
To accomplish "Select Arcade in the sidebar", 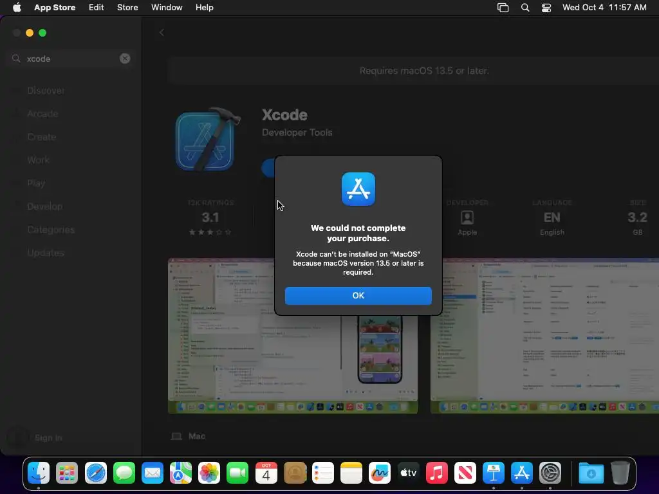I will (x=42, y=114).
